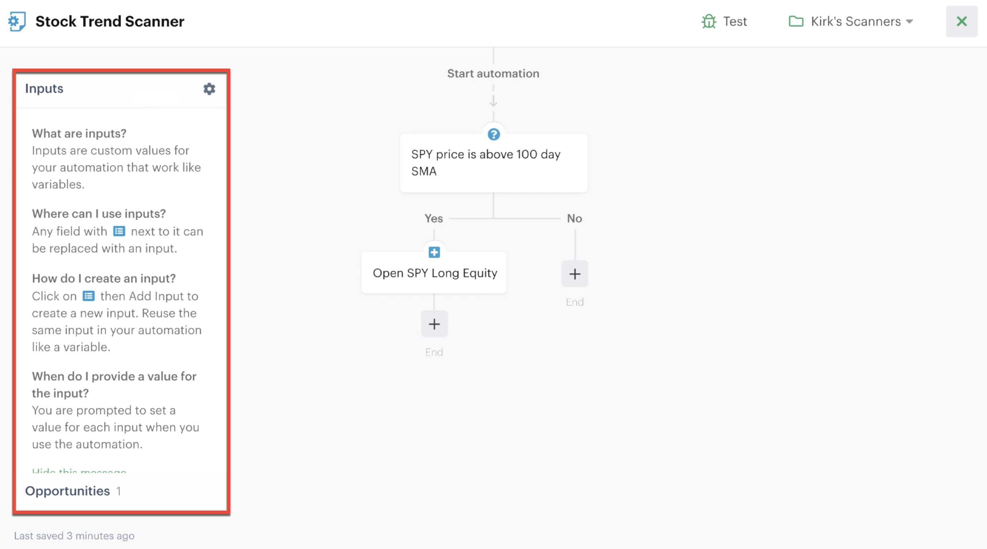Click the 'Where can I use inputs?' heading
This screenshot has width=987, height=549.
click(x=99, y=213)
